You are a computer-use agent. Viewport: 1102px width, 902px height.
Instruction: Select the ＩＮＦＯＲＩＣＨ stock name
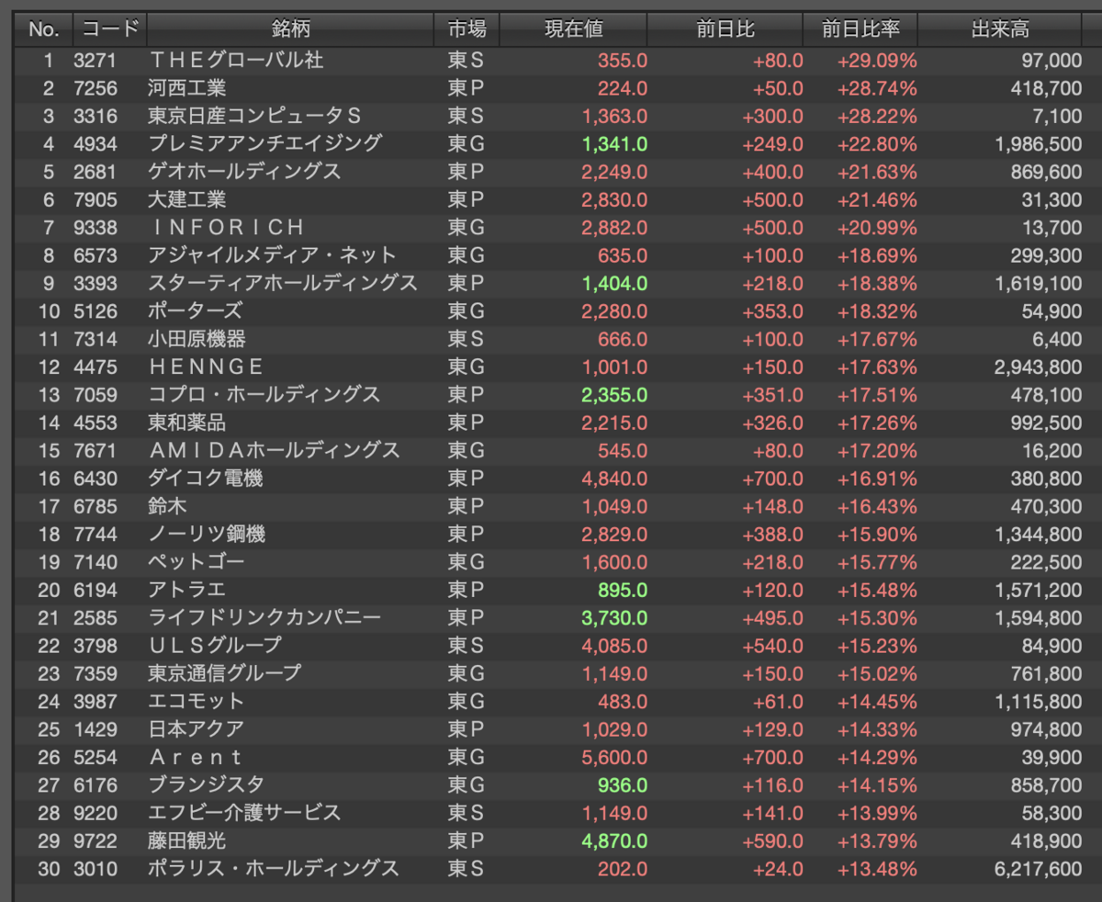click(x=227, y=227)
